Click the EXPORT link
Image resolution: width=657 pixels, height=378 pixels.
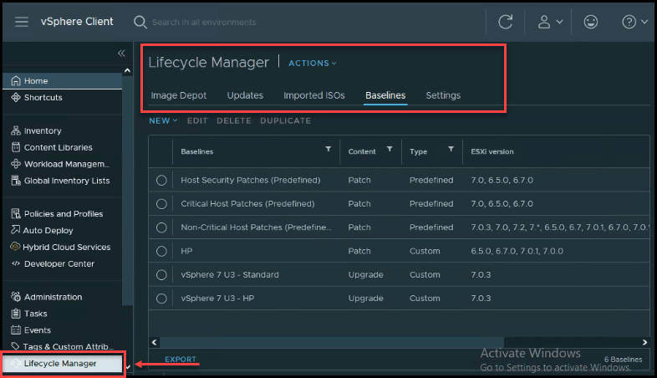tap(181, 359)
